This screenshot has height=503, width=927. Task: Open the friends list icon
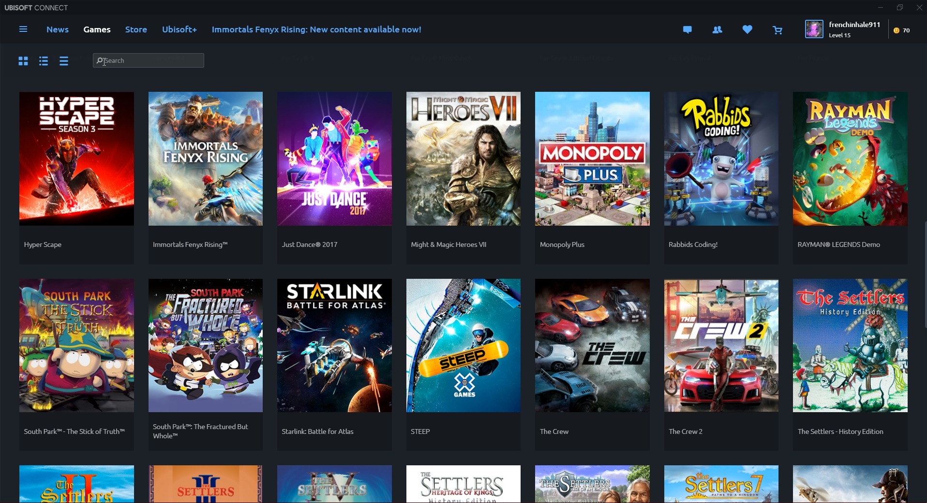click(718, 30)
